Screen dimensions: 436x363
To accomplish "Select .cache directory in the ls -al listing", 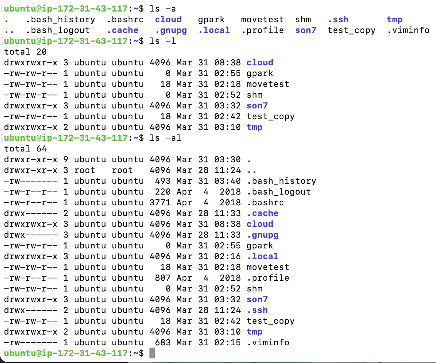I will pyautogui.click(x=262, y=213).
